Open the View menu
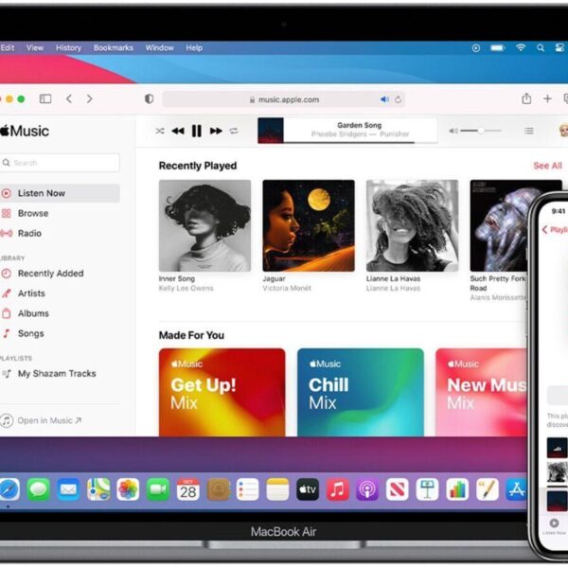The height and width of the screenshot is (568, 568). (x=35, y=48)
